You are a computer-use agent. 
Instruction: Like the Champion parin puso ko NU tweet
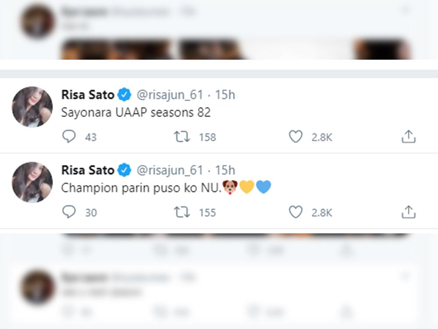point(296,212)
